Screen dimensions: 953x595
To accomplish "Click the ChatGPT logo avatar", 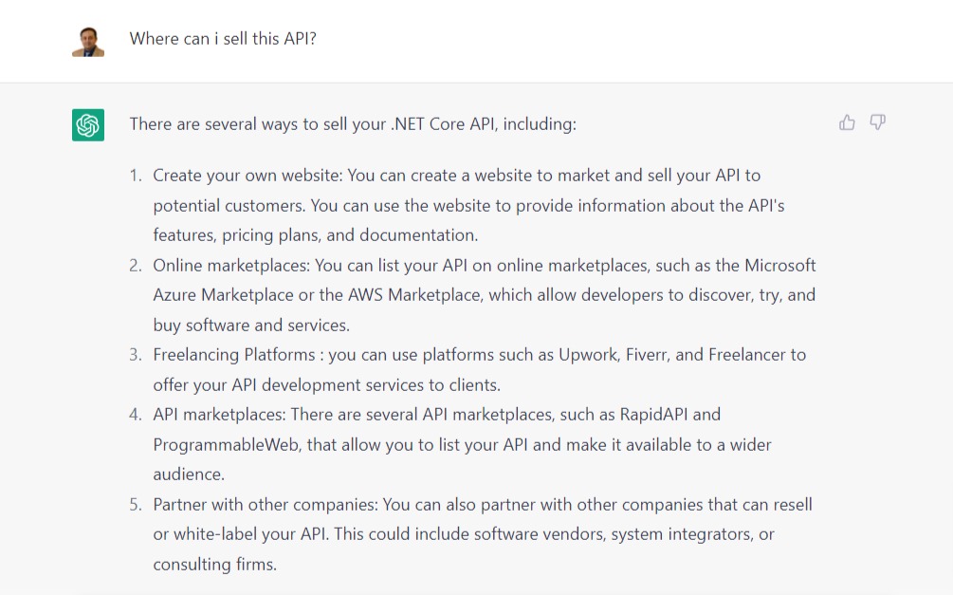I will click(x=88, y=124).
